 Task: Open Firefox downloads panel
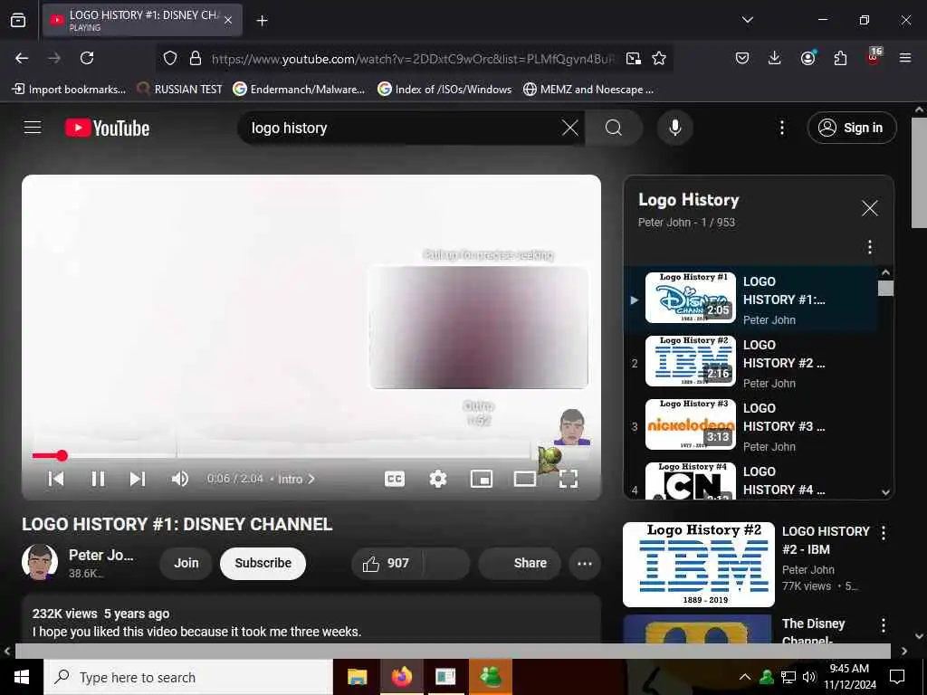click(x=775, y=58)
